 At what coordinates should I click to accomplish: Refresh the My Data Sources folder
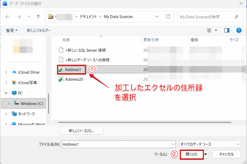click(x=168, y=17)
